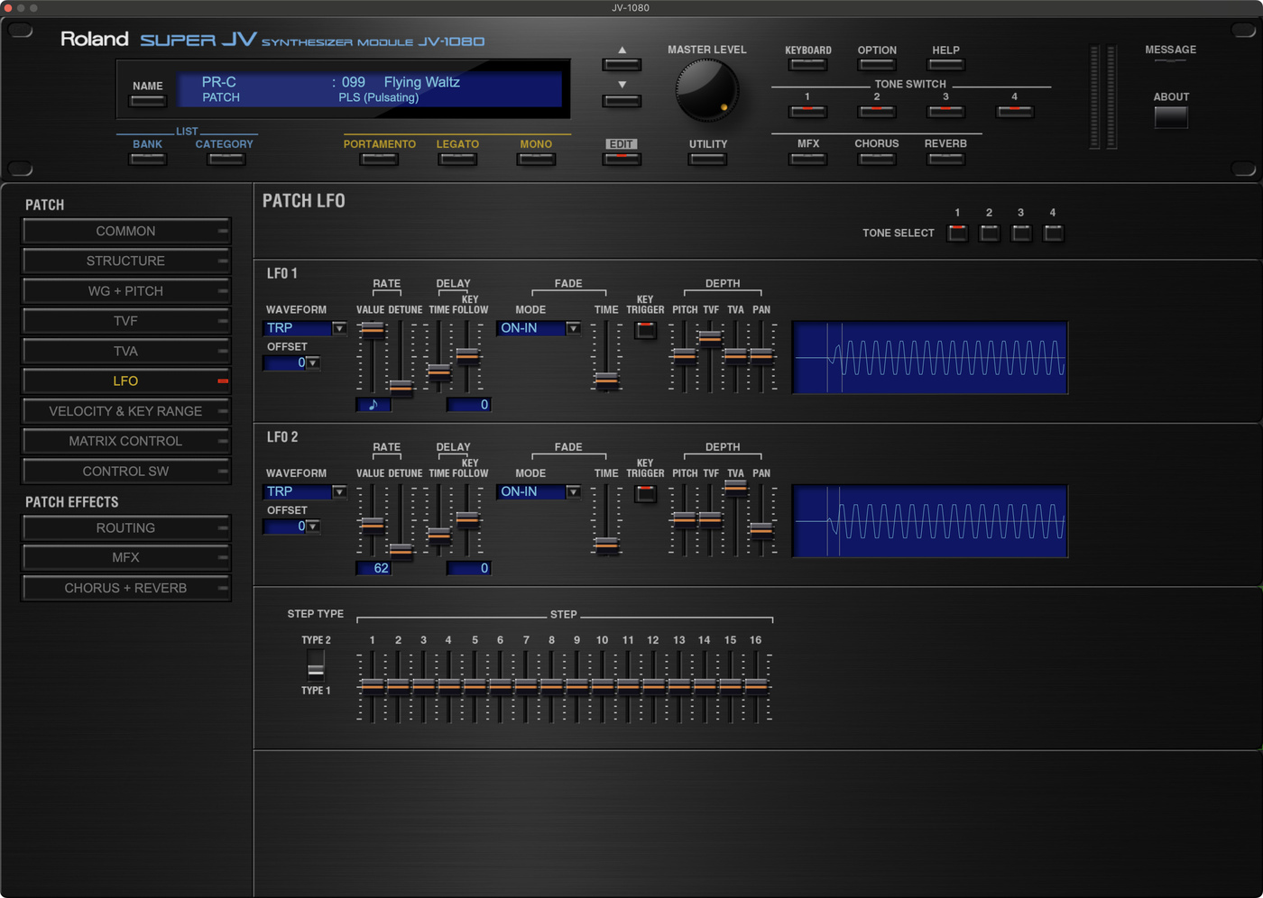Click LFO 1 Rate Value slider

pos(372,330)
